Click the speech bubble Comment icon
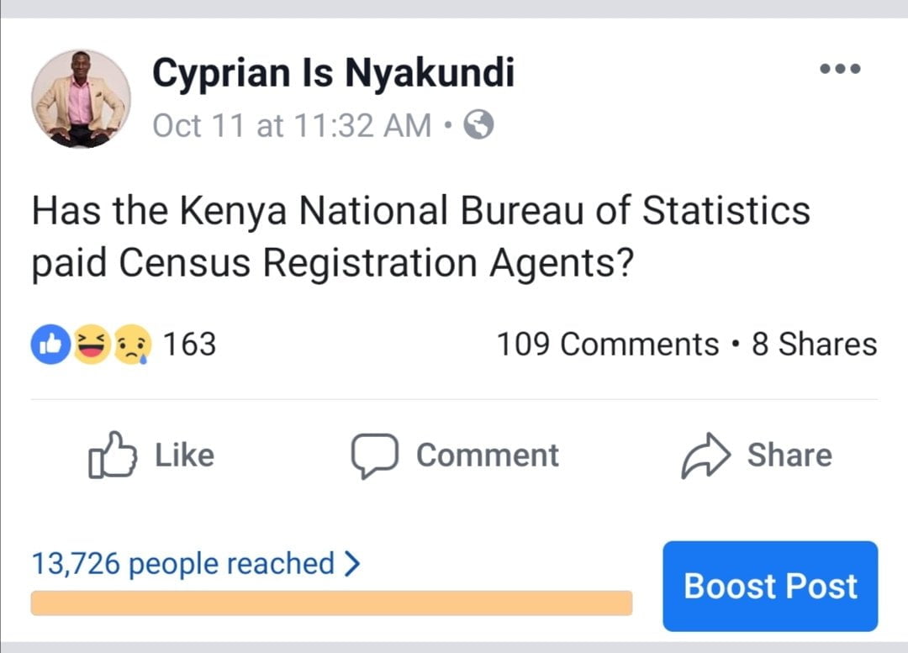908x653 pixels. coord(373,456)
